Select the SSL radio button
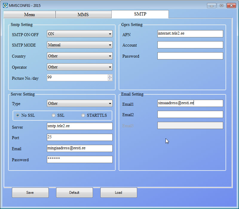The height and width of the screenshot is (209, 239). (x=53, y=115)
